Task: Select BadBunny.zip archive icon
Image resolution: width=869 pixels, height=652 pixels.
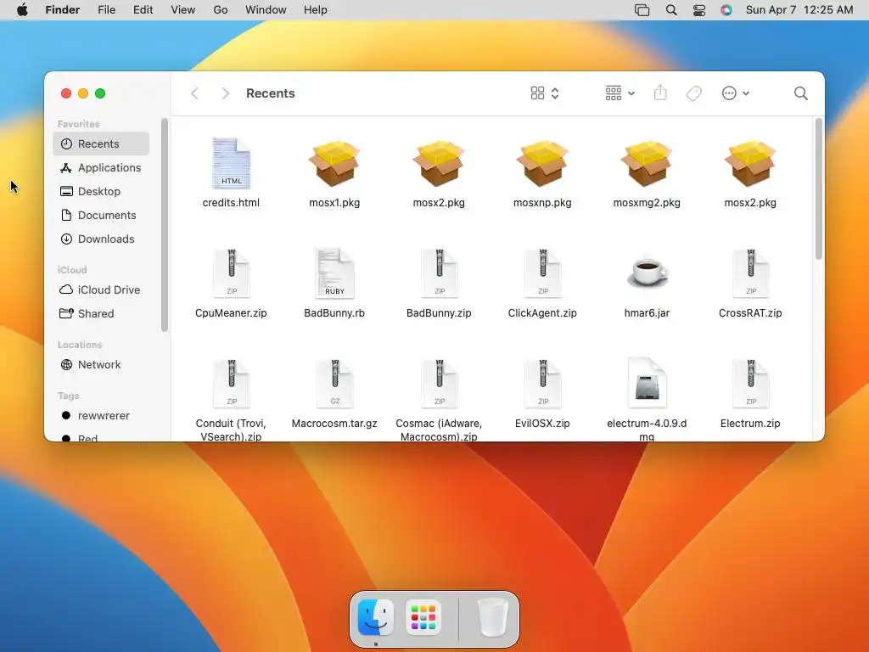Action: click(439, 274)
